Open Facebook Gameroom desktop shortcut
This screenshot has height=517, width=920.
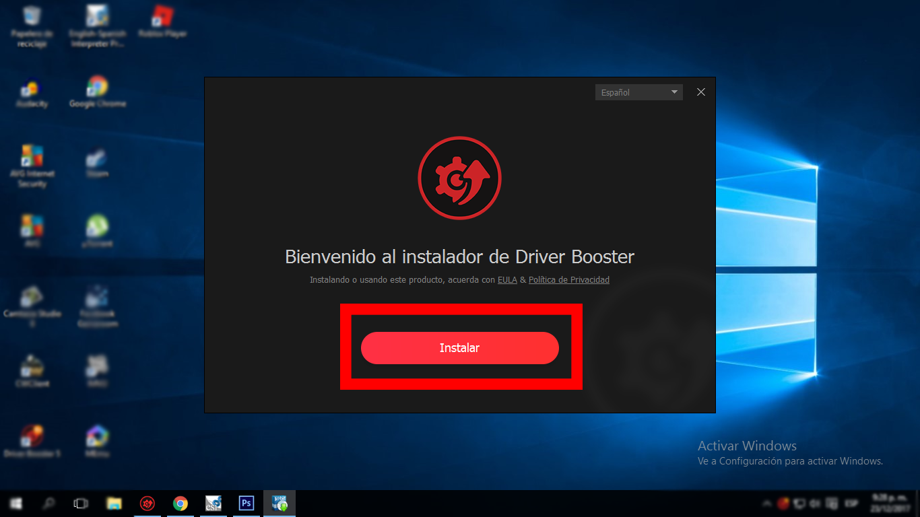pyautogui.click(x=98, y=307)
